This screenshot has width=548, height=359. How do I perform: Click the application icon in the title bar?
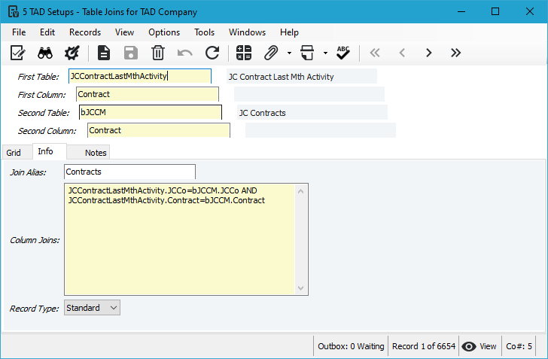(x=14, y=11)
